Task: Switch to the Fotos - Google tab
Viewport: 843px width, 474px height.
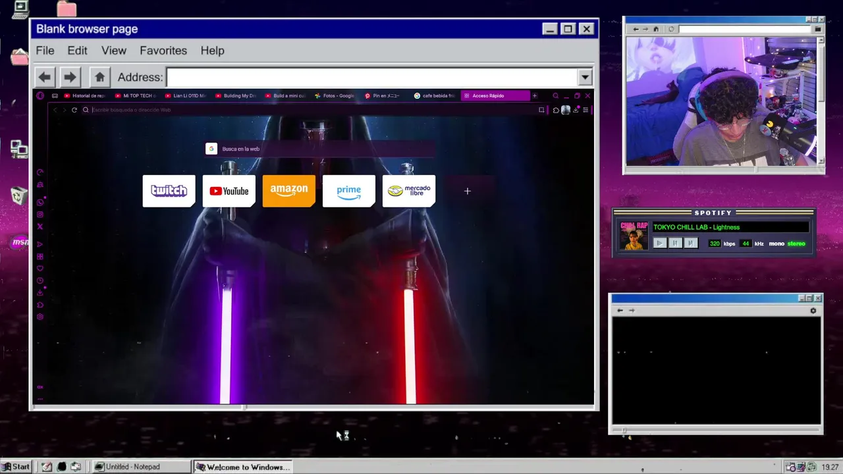Action: (x=336, y=95)
